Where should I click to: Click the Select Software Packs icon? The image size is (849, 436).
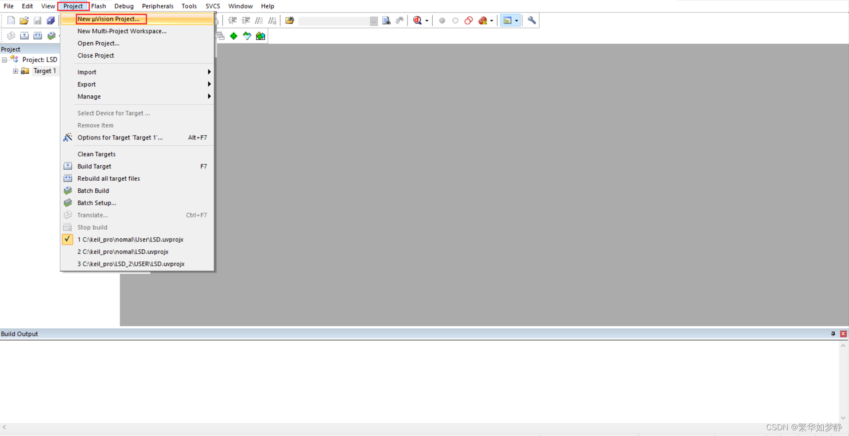(247, 36)
